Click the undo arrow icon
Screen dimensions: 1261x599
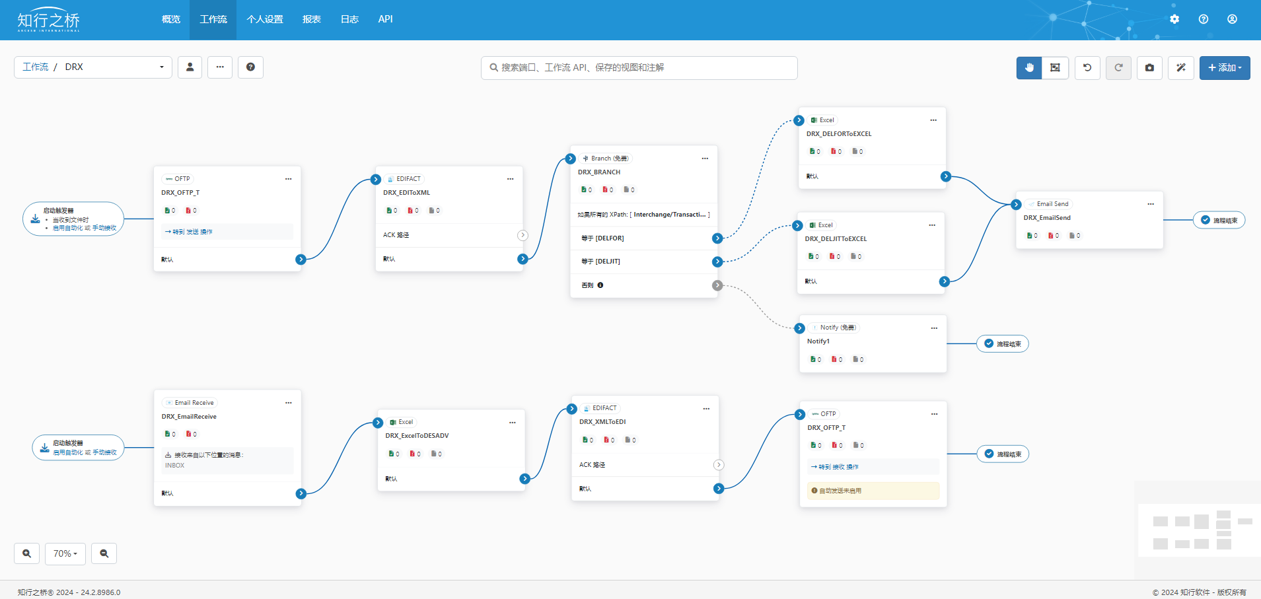[1087, 68]
